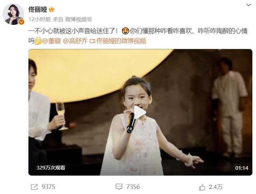Expand the post options chevron
The image size is (256, 194).
pos(248,5)
